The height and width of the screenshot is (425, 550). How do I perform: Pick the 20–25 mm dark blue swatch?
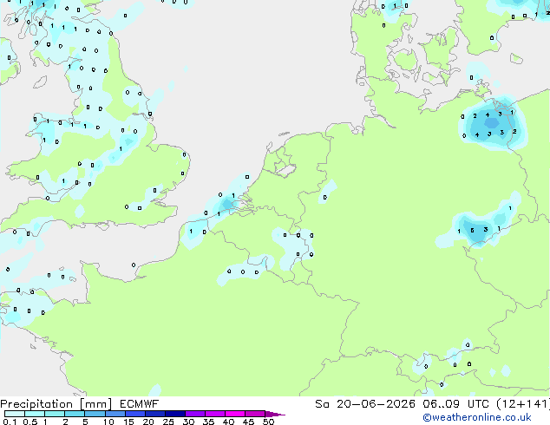155,414
